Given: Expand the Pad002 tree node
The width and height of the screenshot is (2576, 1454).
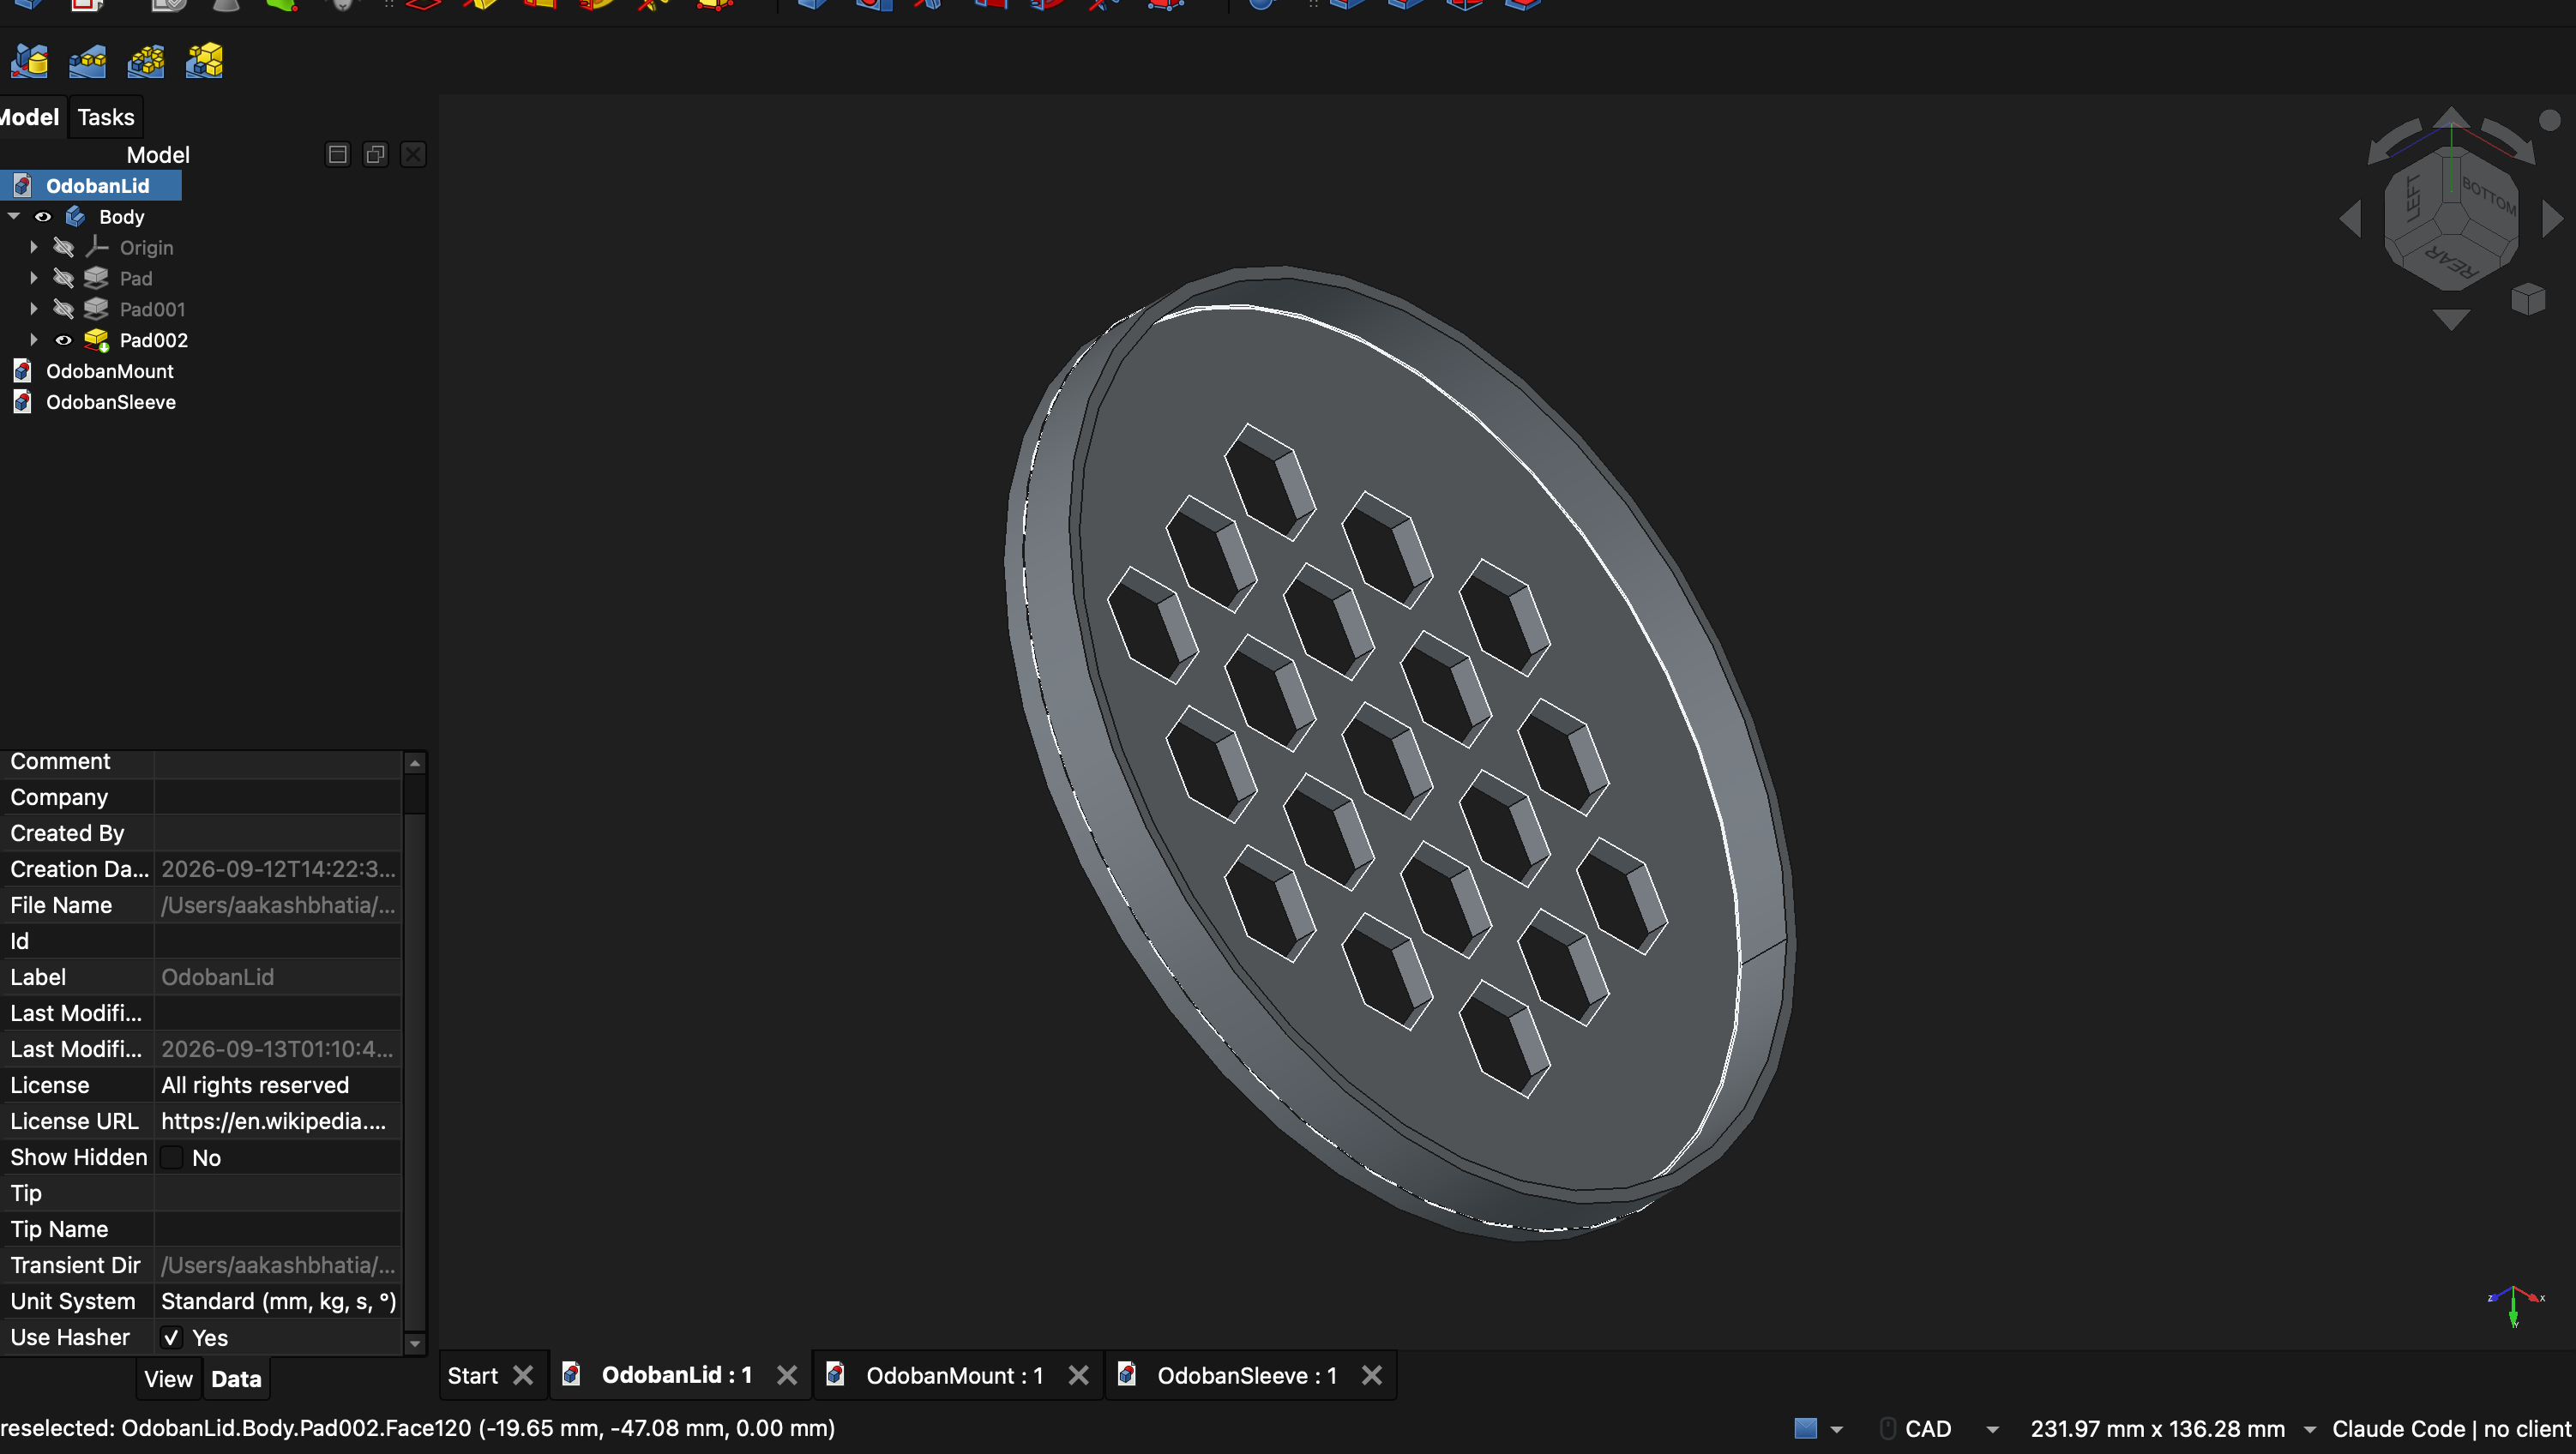Looking at the screenshot, I should [x=34, y=340].
